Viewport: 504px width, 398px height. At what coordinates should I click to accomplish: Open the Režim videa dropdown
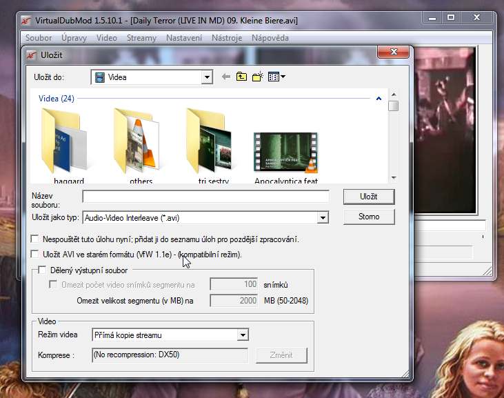point(243,335)
